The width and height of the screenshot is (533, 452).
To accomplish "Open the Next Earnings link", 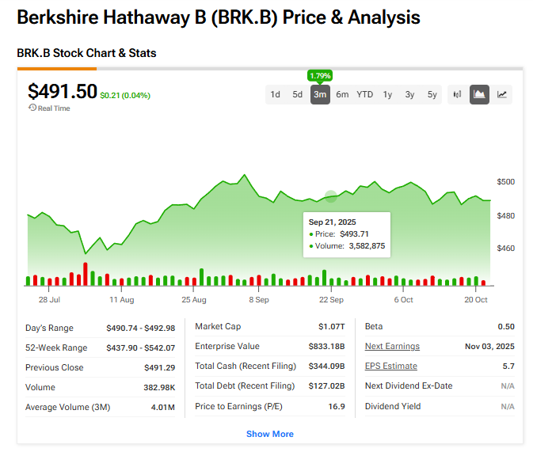I will [392, 346].
